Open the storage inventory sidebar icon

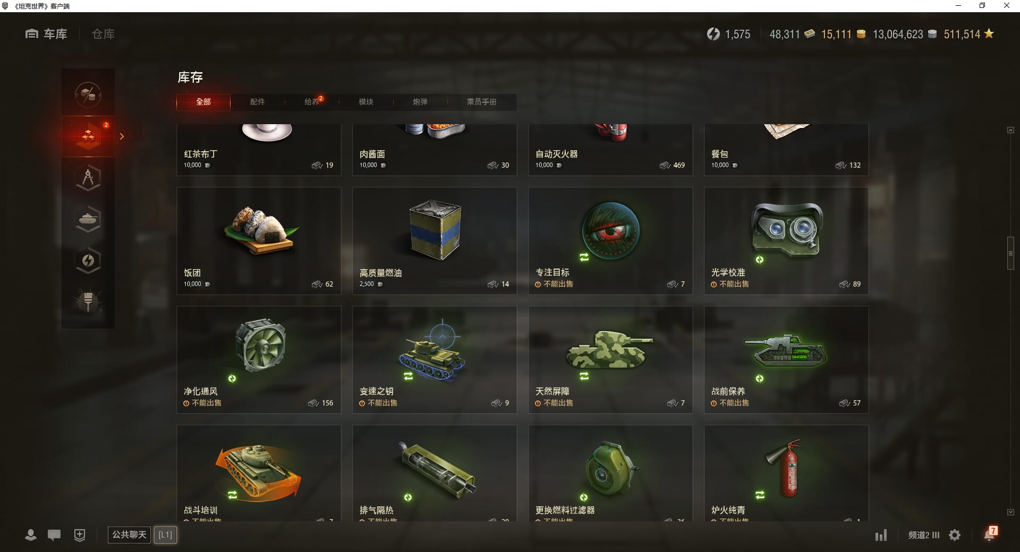coord(88,136)
